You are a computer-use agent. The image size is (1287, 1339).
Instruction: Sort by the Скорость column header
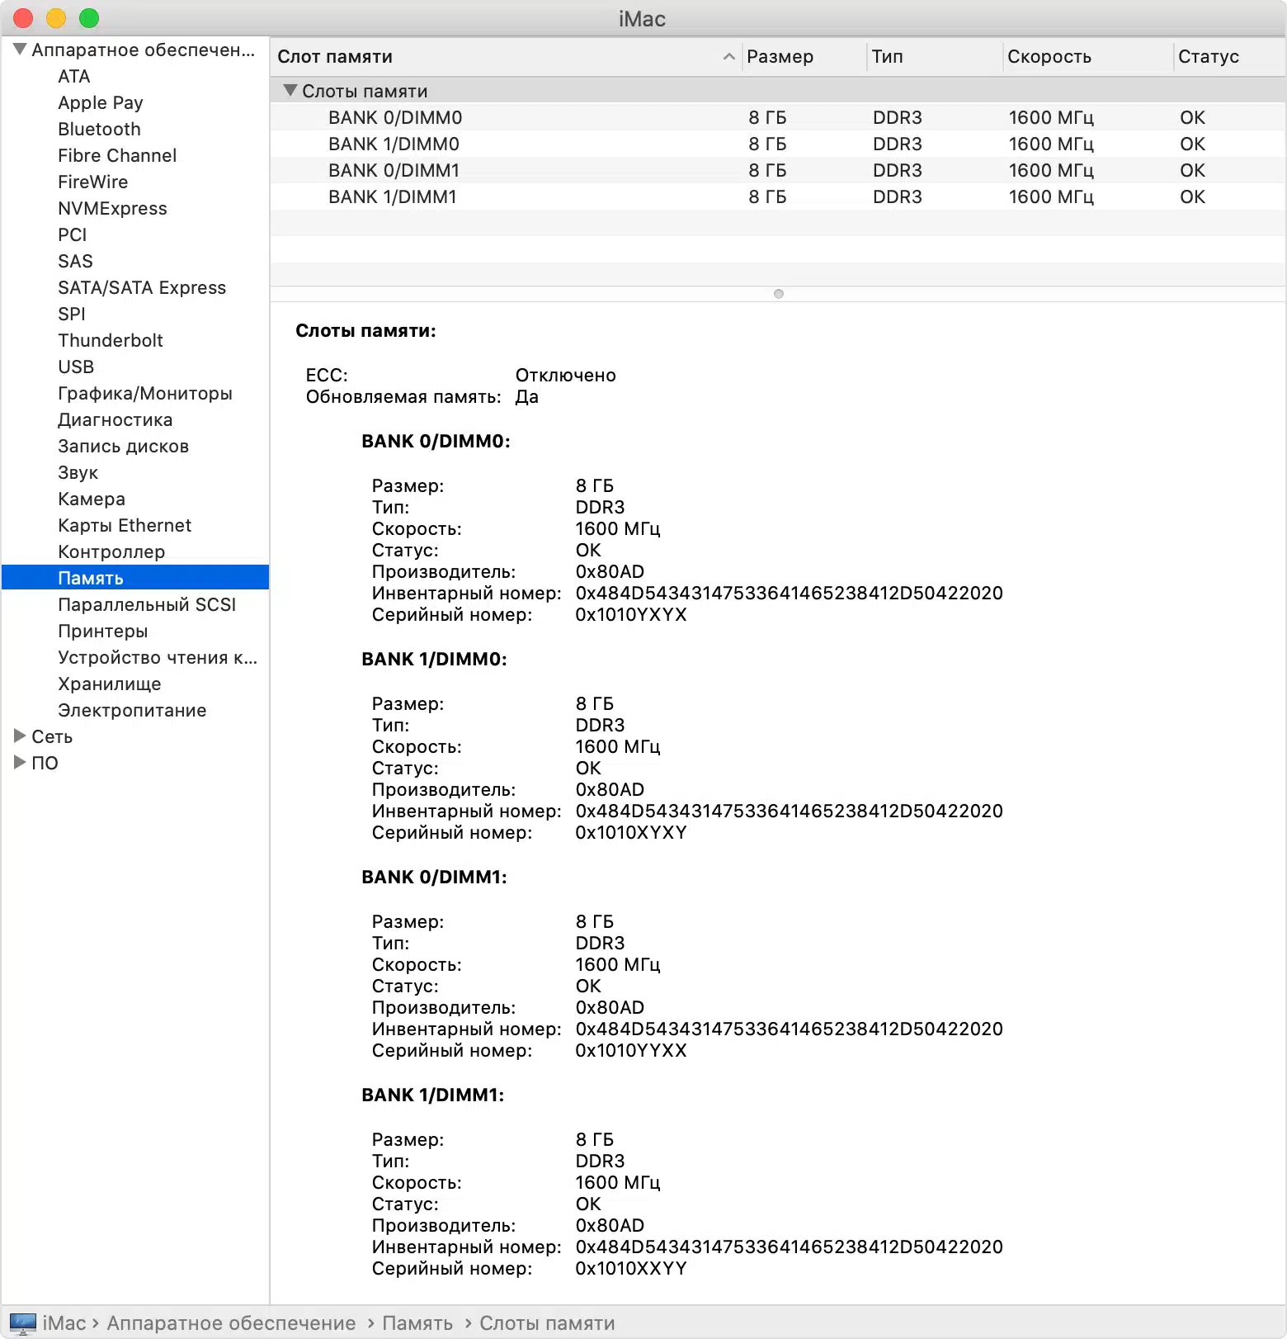[1087, 56]
